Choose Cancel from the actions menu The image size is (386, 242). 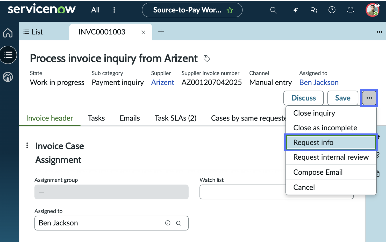(331, 187)
